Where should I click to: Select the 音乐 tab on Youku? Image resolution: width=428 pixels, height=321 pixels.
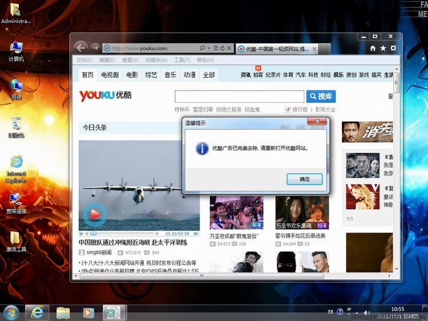point(170,75)
